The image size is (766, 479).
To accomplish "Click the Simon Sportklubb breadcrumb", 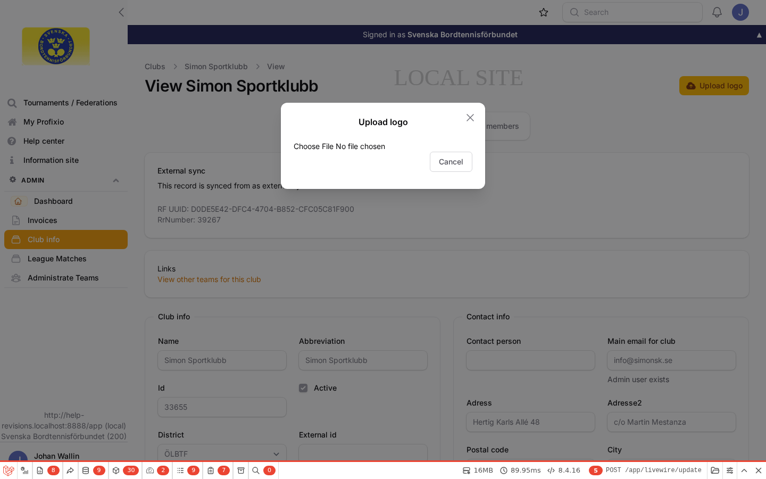I will pyautogui.click(x=216, y=67).
